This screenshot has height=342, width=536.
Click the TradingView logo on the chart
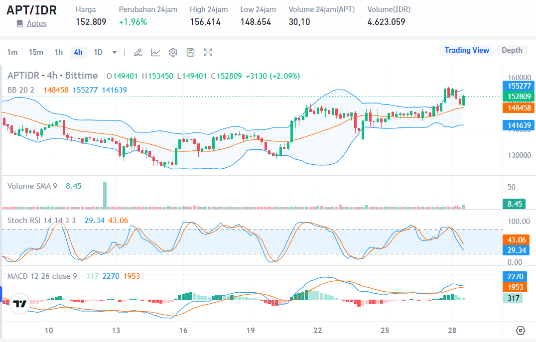point(19,304)
